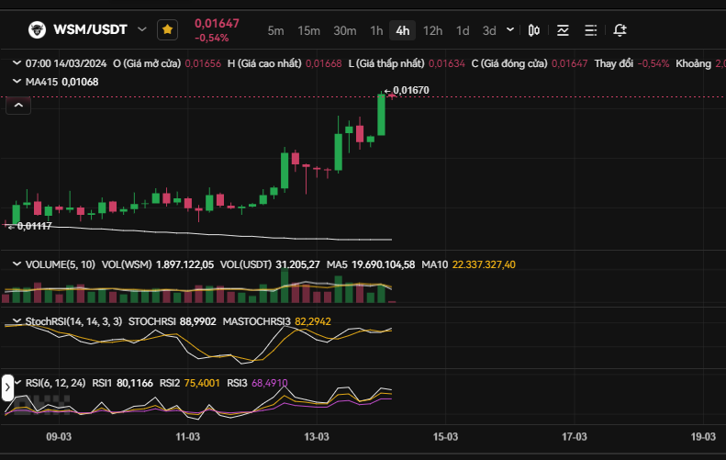
Task: Click the current price 0,01647
Action: pos(217,23)
